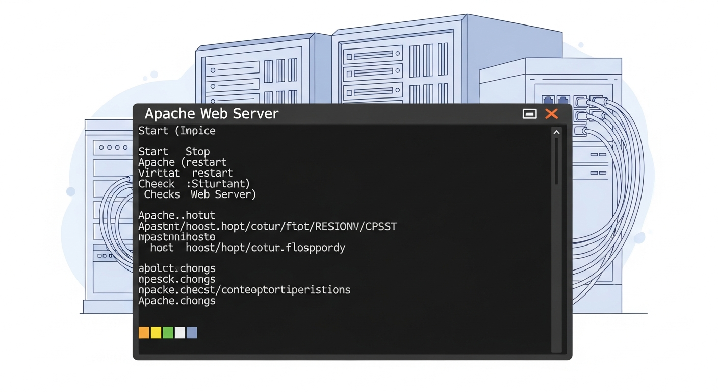Toggle the Virttat restart entry

coord(186,173)
